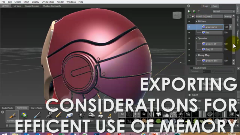This screenshot has width=240, height=135.
Task: Collapse the Bump Map channel group
Action: (196, 55)
